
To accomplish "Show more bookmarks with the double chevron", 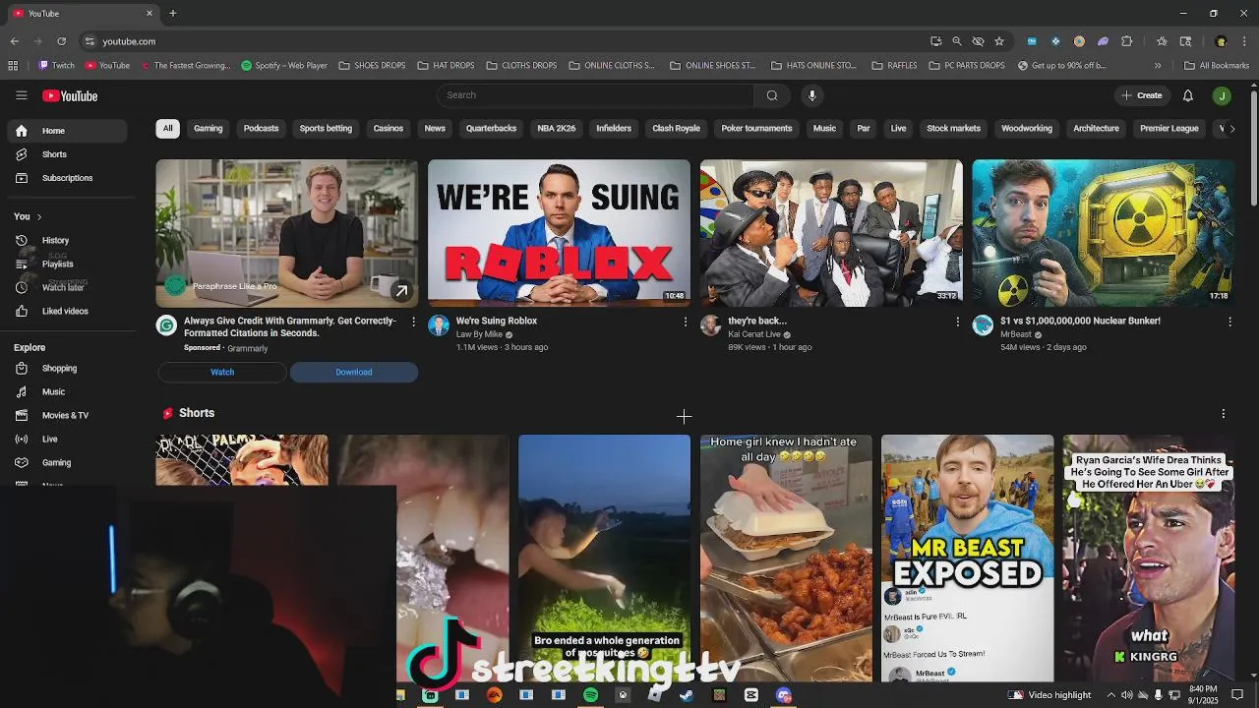I will (x=1158, y=66).
